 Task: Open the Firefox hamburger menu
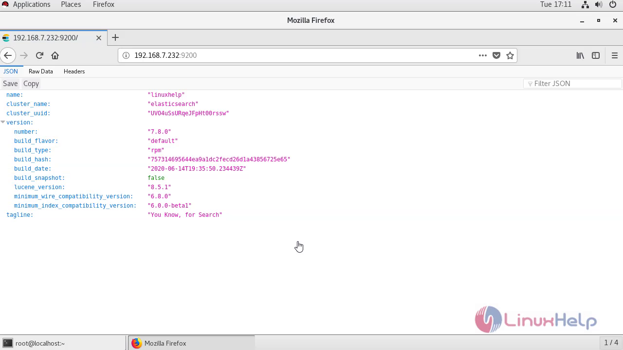click(x=615, y=55)
